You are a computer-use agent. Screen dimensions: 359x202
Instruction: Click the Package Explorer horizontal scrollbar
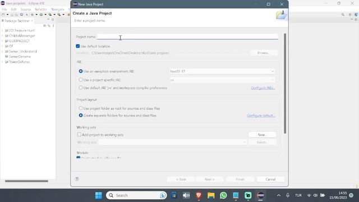[x=26, y=181]
